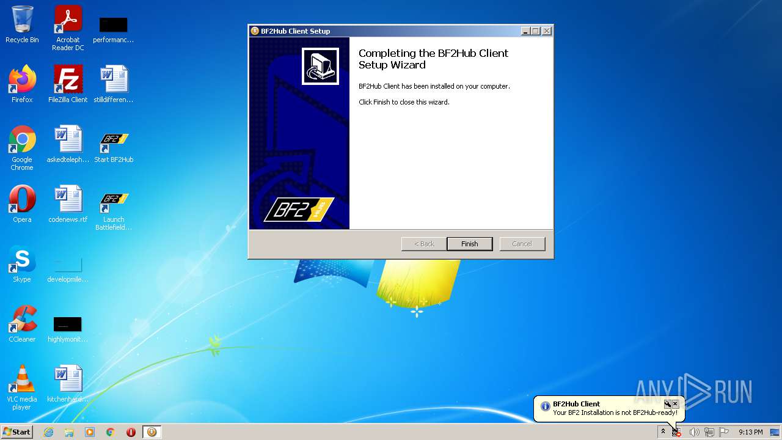Launch Internet Explorer from the taskbar
This screenshot has height=440, width=782.
click(48, 432)
